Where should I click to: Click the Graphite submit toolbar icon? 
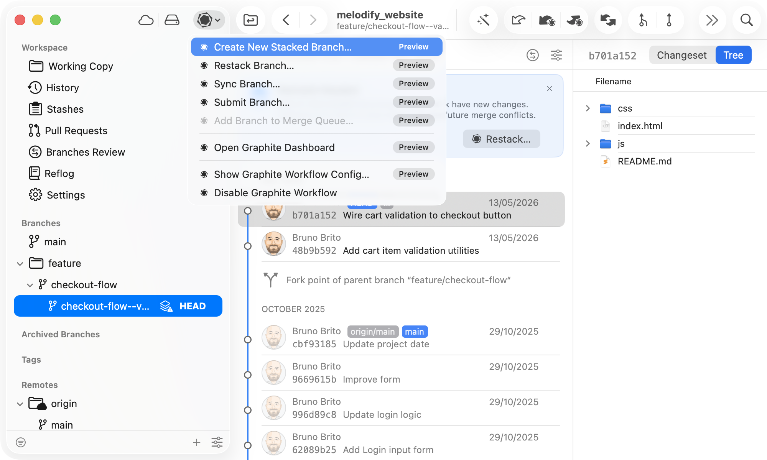point(574,20)
